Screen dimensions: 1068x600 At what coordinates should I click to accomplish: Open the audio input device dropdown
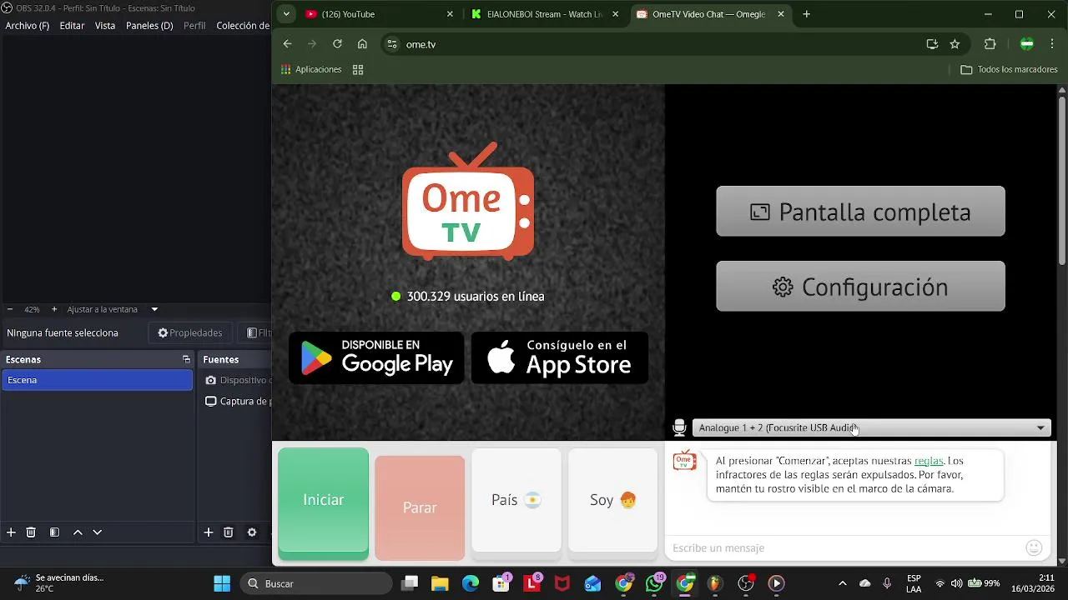coord(871,427)
